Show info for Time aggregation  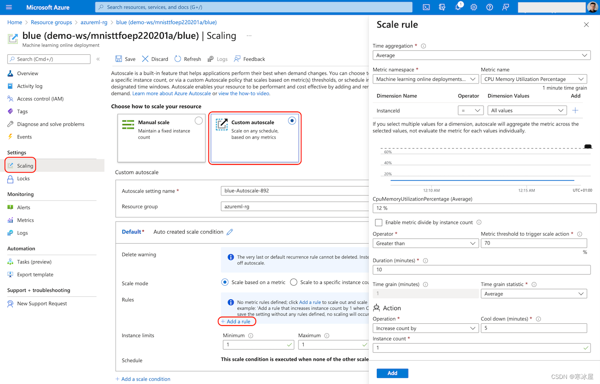click(423, 46)
